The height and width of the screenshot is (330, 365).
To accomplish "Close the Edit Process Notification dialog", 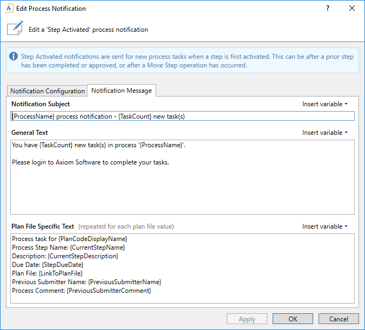I will pyautogui.click(x=352, y=9).
